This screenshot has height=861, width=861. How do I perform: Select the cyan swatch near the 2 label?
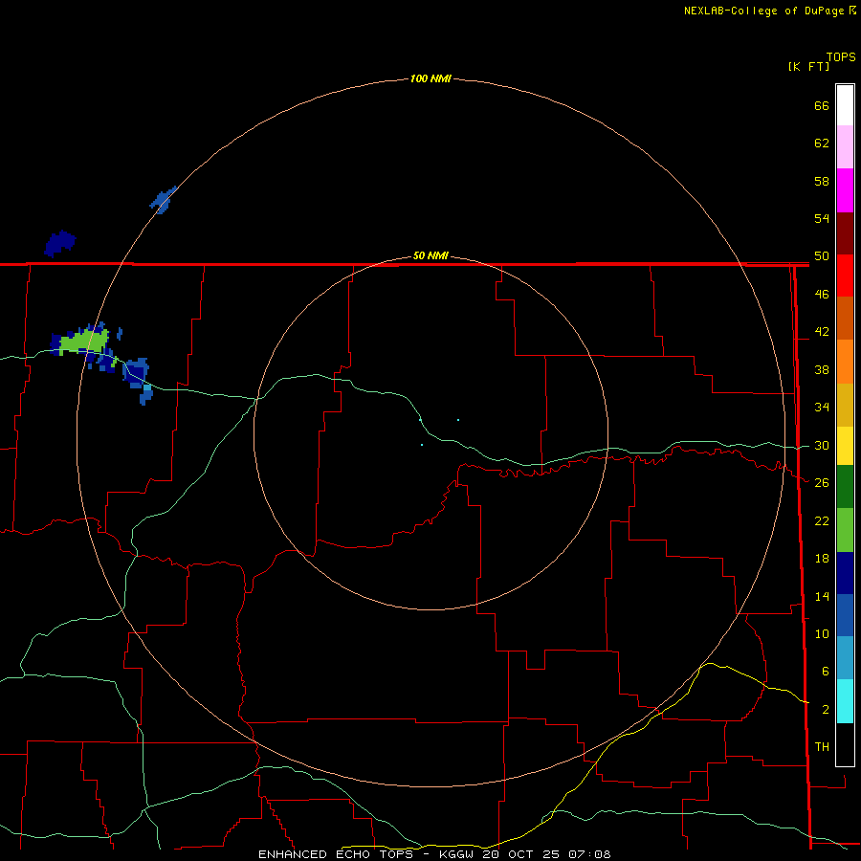tap(845, 701)
